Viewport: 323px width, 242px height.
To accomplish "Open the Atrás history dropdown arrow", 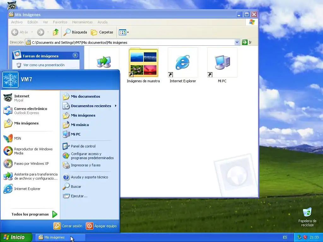I will click(x=32, y=32).
